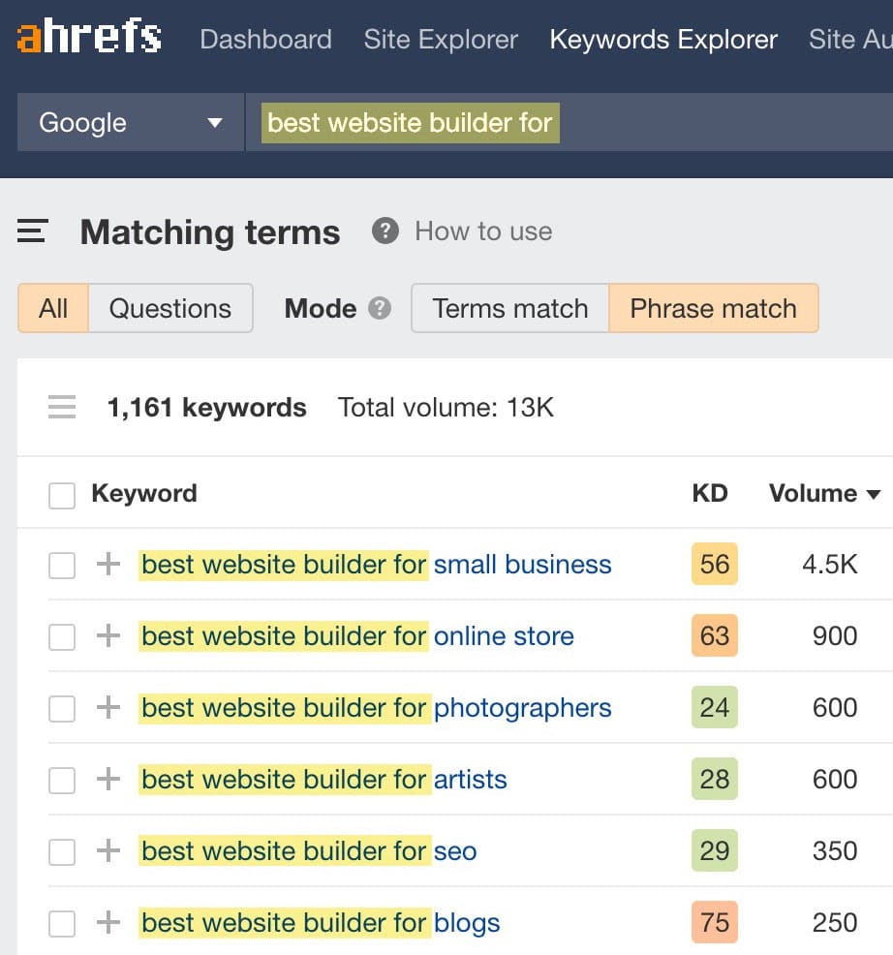893x955 pixels.
Task: Select the checkbox in the Keyword column header
Action: pos(61,494)
